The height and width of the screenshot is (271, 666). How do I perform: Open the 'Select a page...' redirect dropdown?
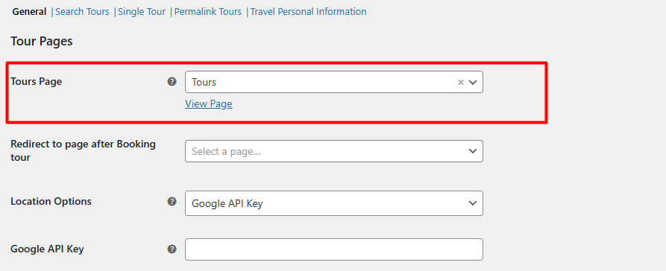tap(334, 151)
